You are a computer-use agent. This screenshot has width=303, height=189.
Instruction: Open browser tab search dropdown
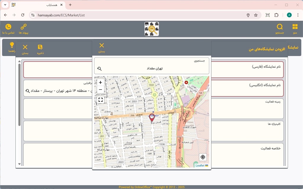coord(5,5)
